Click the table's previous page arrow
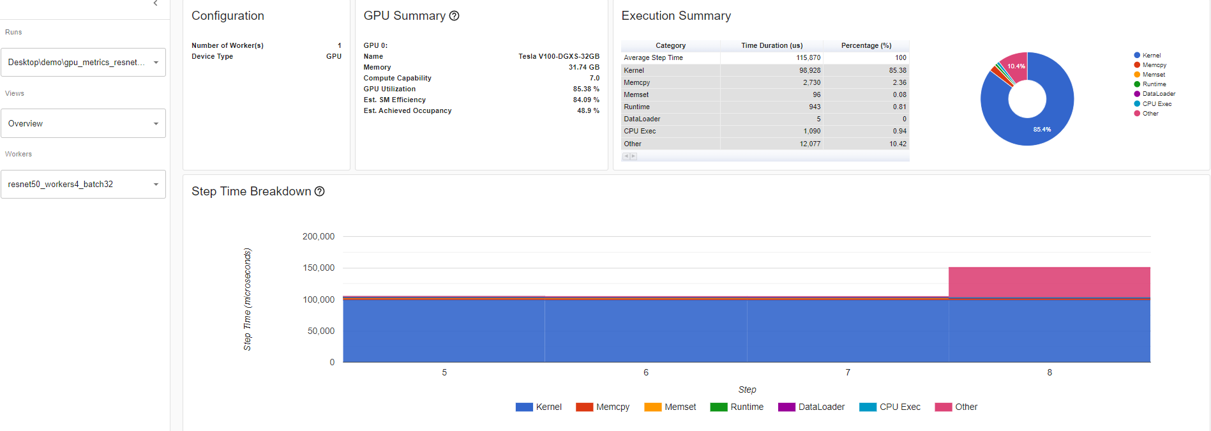 (x=626, y=156)
